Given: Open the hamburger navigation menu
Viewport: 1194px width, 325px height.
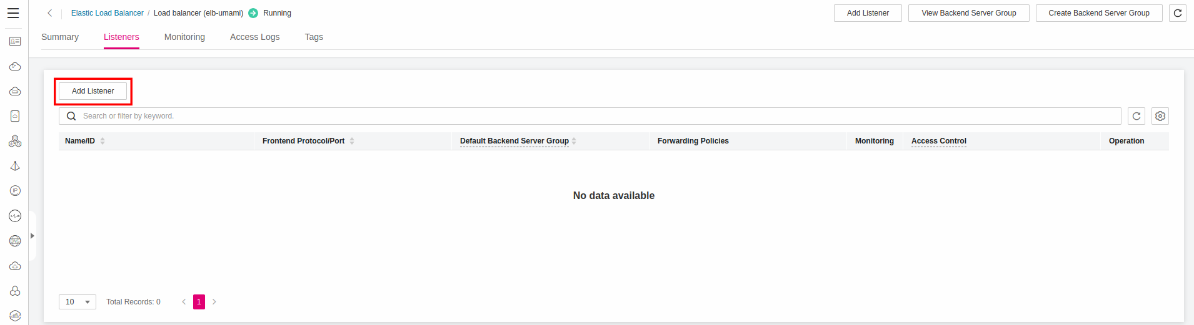Looking at the screenshot, I should click(x=13, y=13).
